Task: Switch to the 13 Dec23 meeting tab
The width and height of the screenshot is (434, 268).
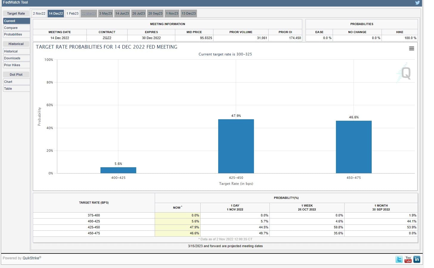Action: pyautogui.click(x=189, y=13)
